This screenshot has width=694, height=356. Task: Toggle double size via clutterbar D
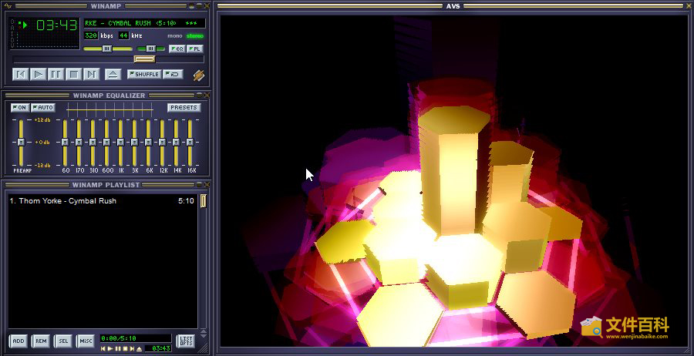12,39
